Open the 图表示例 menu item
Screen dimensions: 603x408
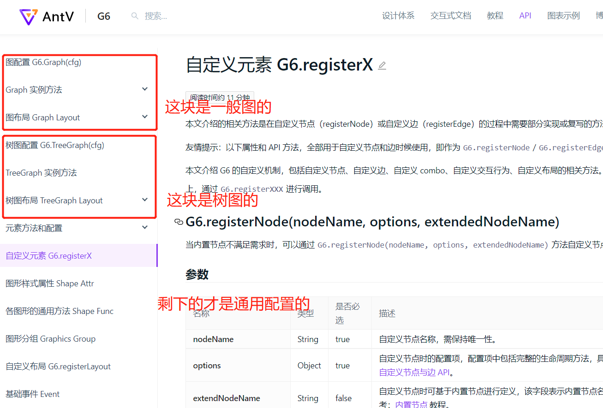tap(563, 16)
